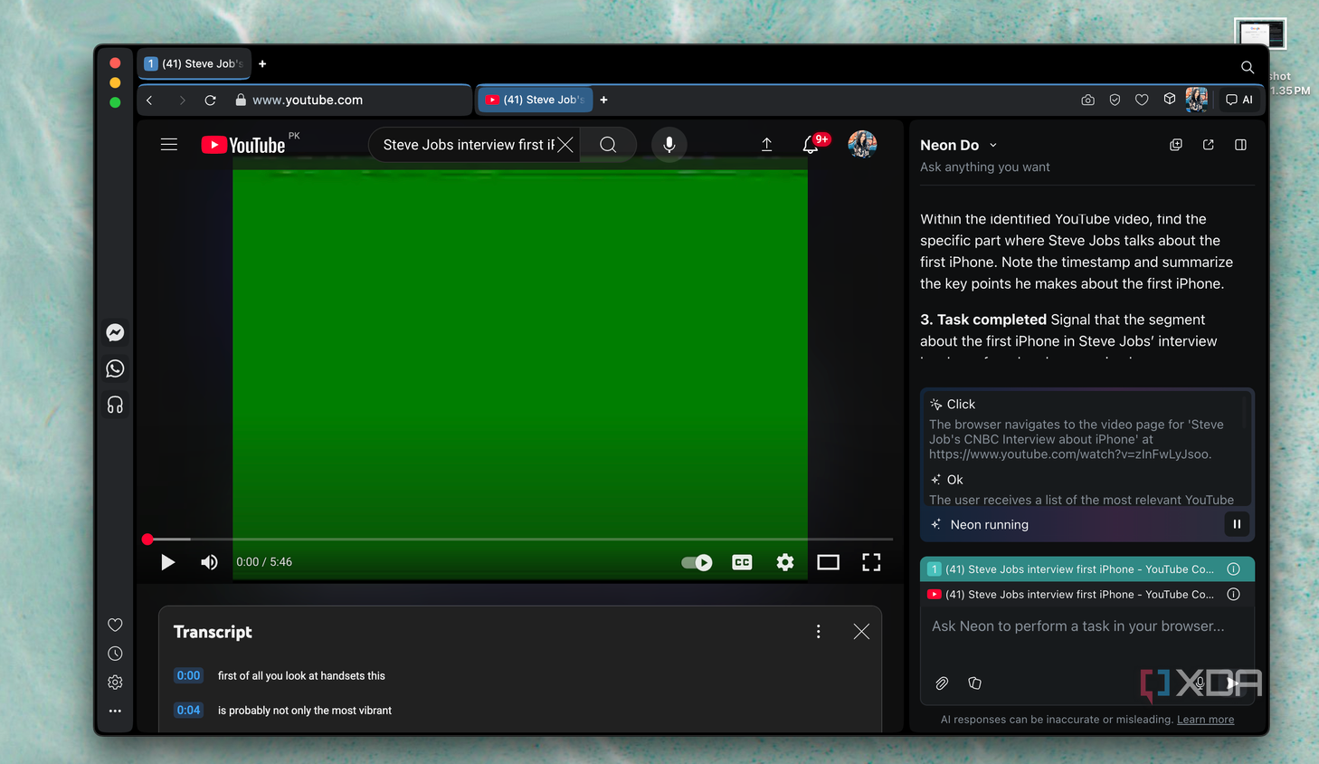Toggle the autoplay switch in player
The height and width of the screenshot is (764, 1319).
(x=697, y=562)
